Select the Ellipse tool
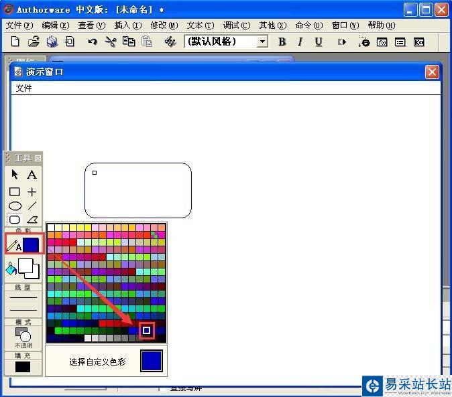Image resolution: width=452 pixels, height=397 pixels. pyautogui.click(x=15, y=206)
